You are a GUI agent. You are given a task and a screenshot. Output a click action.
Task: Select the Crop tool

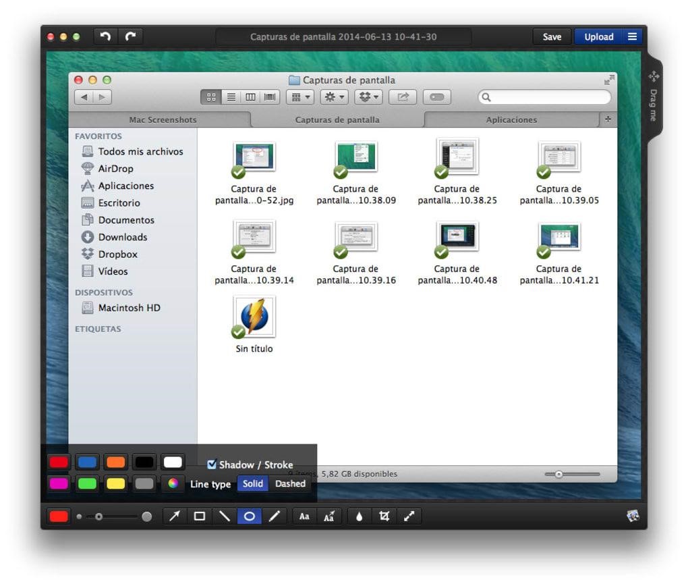click(x=384, y=516)
